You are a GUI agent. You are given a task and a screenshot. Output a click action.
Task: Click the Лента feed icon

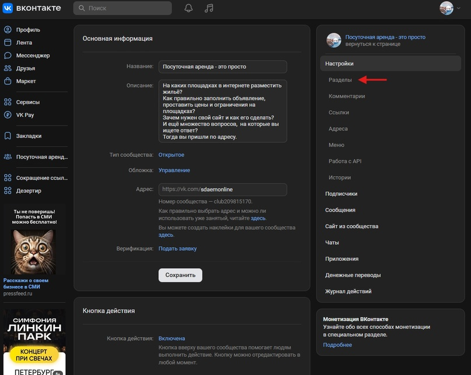tap(8, 43)
